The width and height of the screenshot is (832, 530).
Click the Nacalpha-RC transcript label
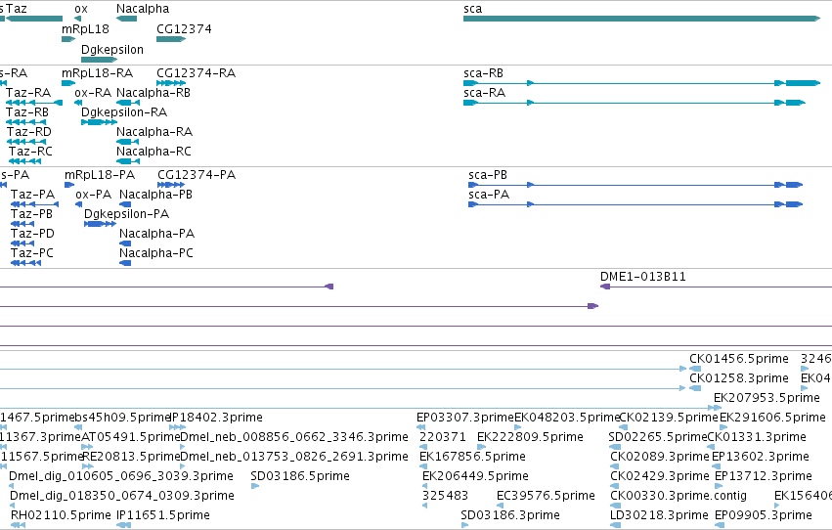click(x=153, y=152)
